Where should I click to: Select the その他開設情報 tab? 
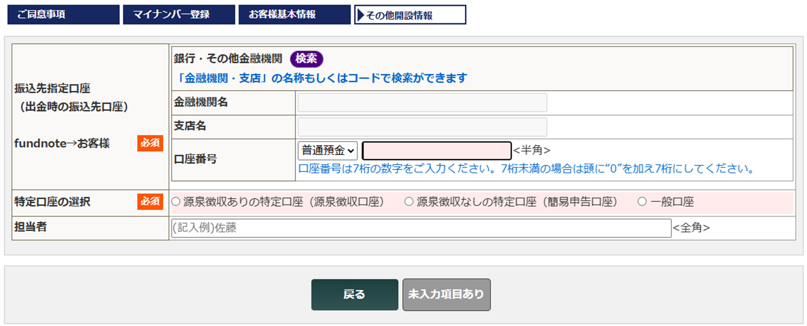410,15
